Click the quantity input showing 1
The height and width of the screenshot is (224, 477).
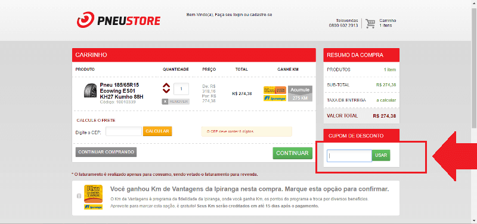[181, 89]
